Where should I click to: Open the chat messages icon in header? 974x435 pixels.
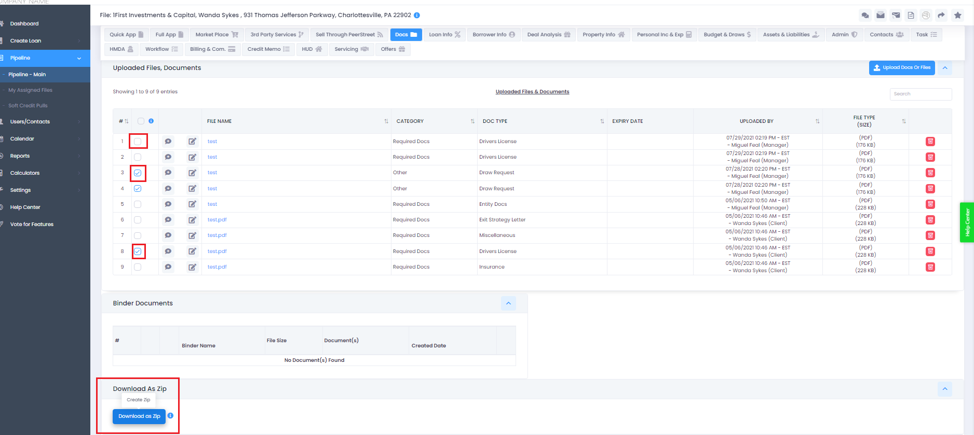click(865, 16)
